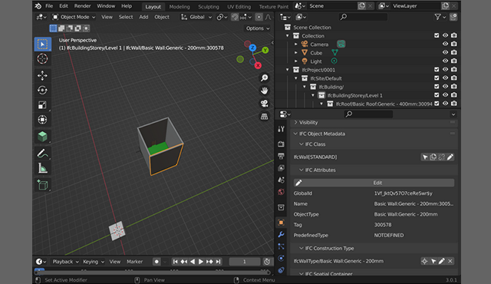Click remove X icon for IfcWallType
Screen dimensions: 491x284
pos(450,261)
